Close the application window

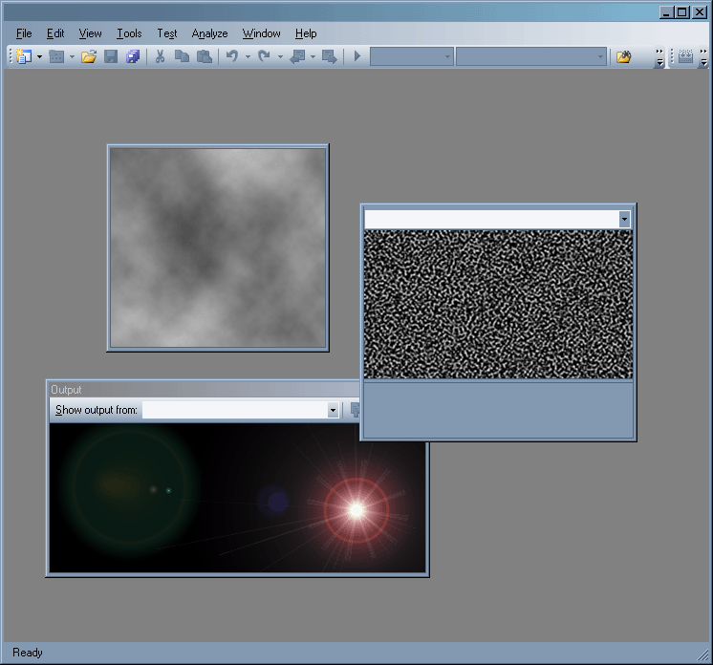(x=700, y=12)
